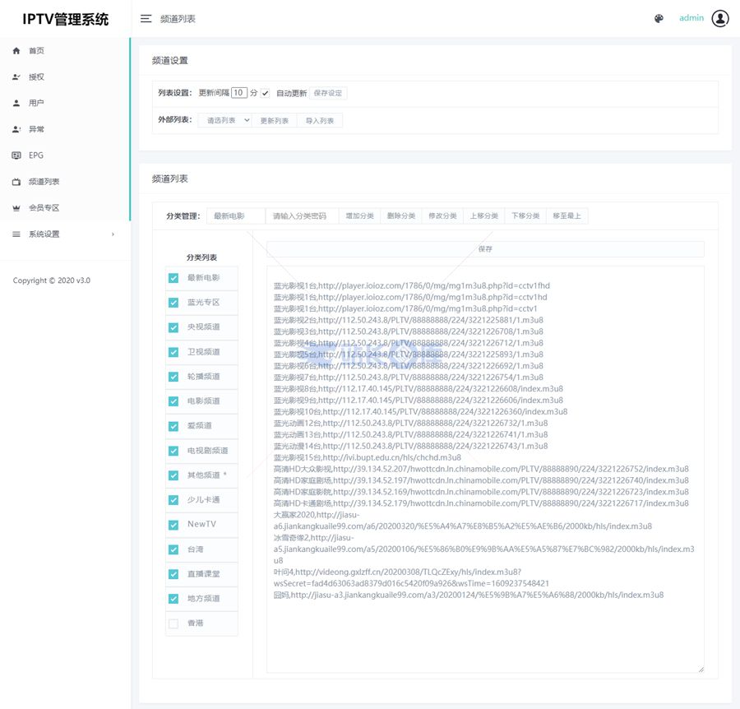Toggle the hamburger menu icon

(x=146, y=19)
